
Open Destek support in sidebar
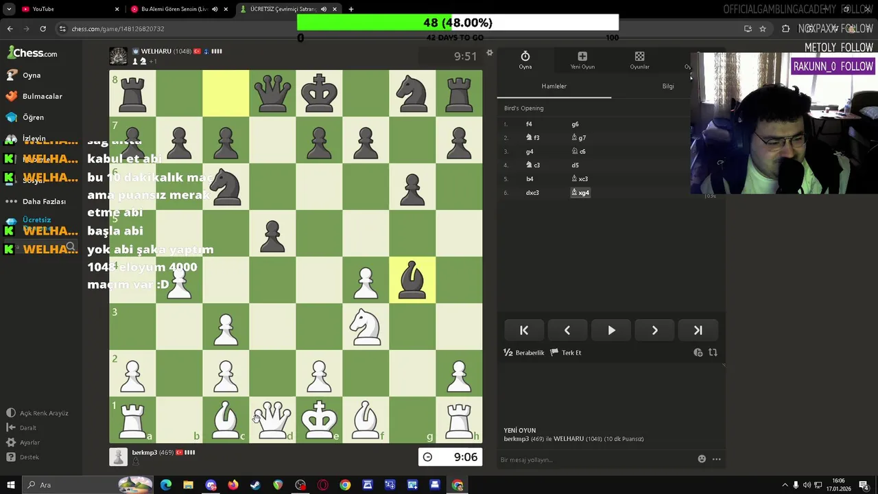coord(23,457)
